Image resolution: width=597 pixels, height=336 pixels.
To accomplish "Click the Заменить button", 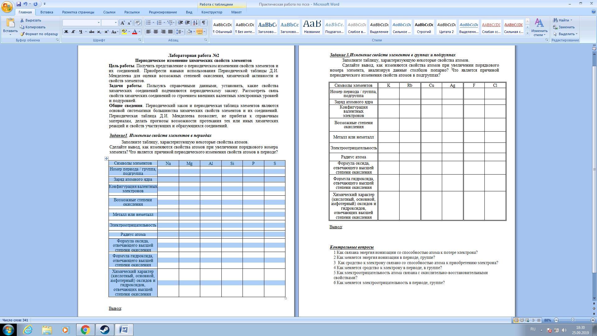I will [564, 27].
